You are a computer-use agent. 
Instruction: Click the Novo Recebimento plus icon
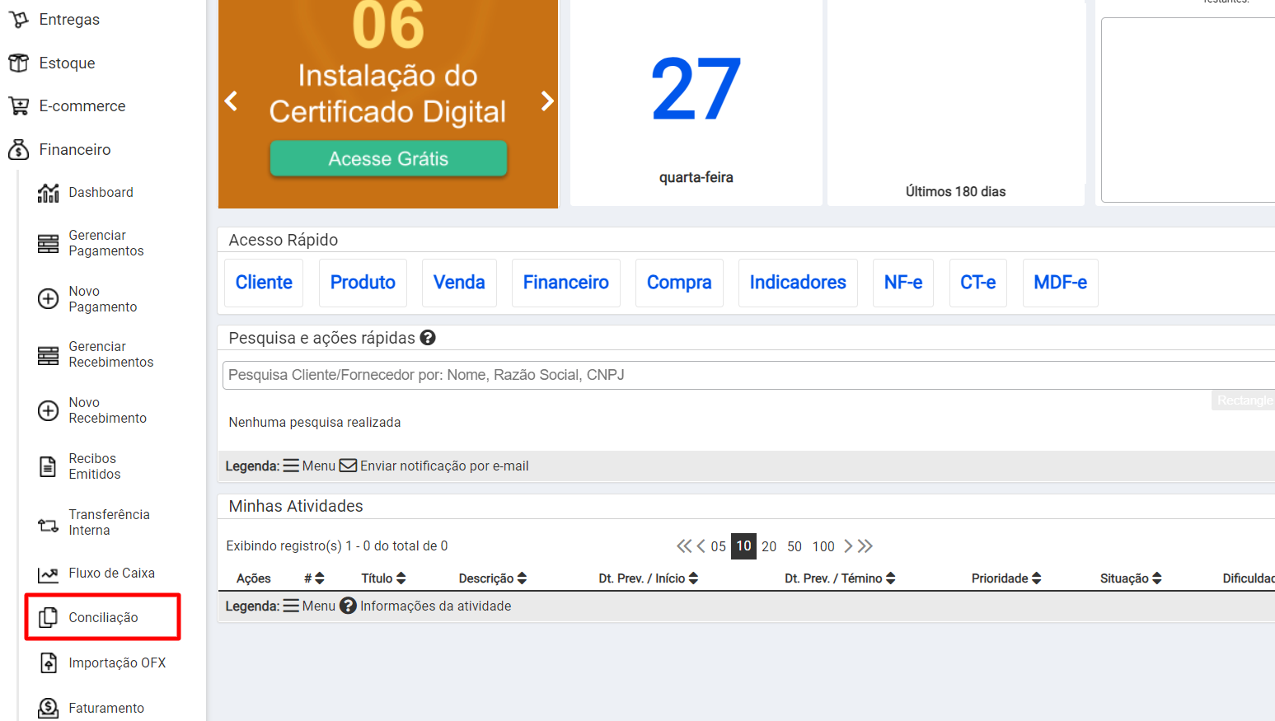pos(49,410)
